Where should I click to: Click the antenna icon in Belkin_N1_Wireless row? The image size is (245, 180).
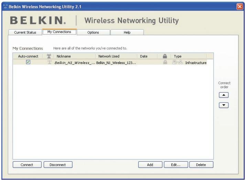[x=49, y=62]
